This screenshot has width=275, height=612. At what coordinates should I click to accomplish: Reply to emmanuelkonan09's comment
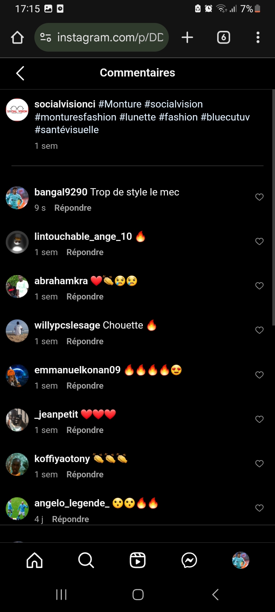85,386
